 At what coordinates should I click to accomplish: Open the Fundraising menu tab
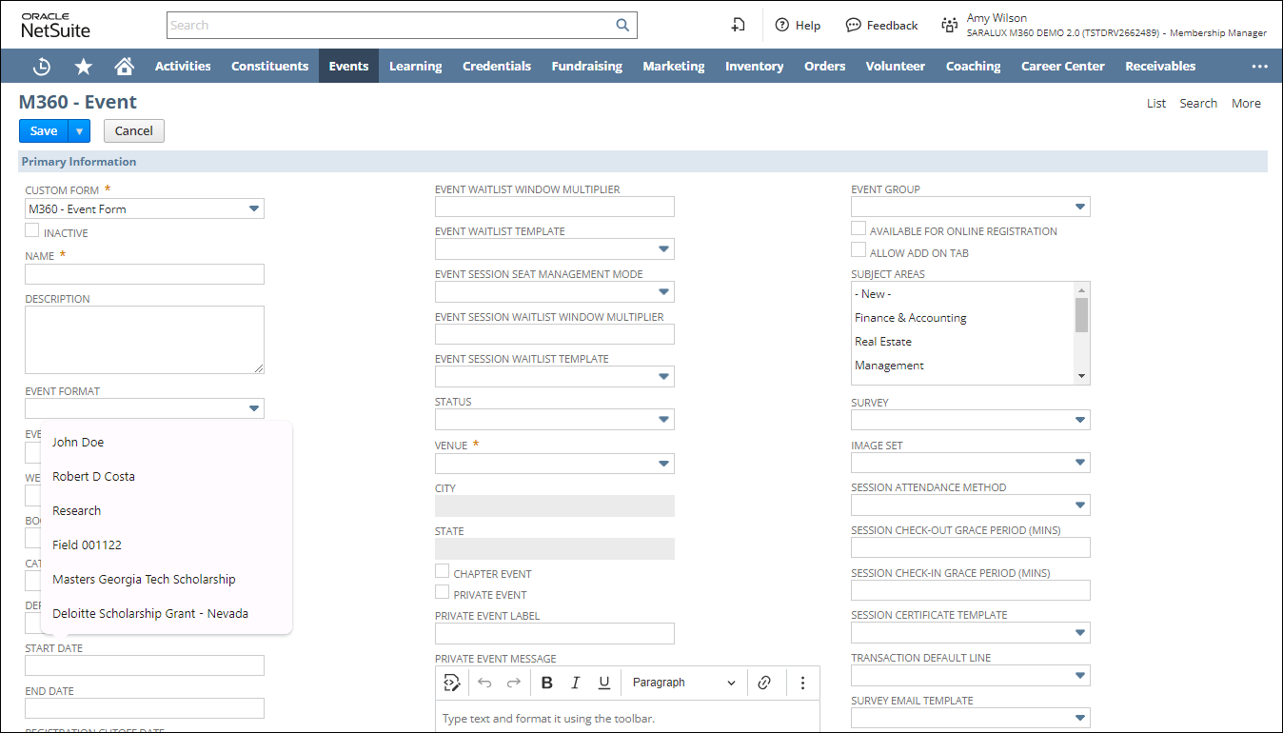pos(586,67)
